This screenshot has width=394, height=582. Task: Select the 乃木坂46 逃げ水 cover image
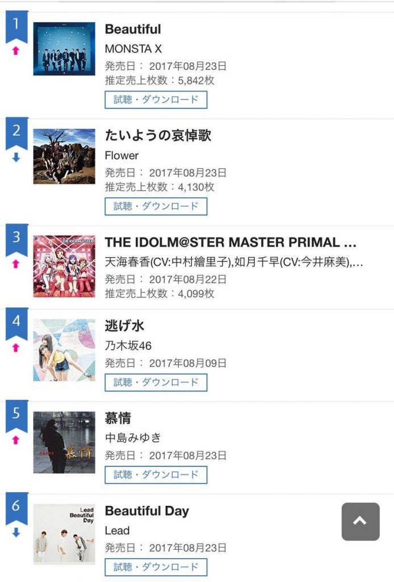pos(64,350)
